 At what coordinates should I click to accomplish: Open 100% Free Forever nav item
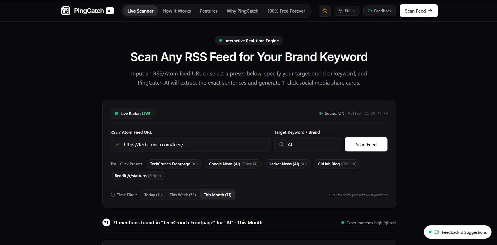click(x=286, y=11)
